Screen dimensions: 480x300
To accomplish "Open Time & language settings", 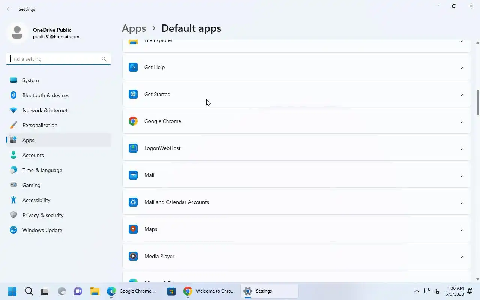I will pos(58,170).
